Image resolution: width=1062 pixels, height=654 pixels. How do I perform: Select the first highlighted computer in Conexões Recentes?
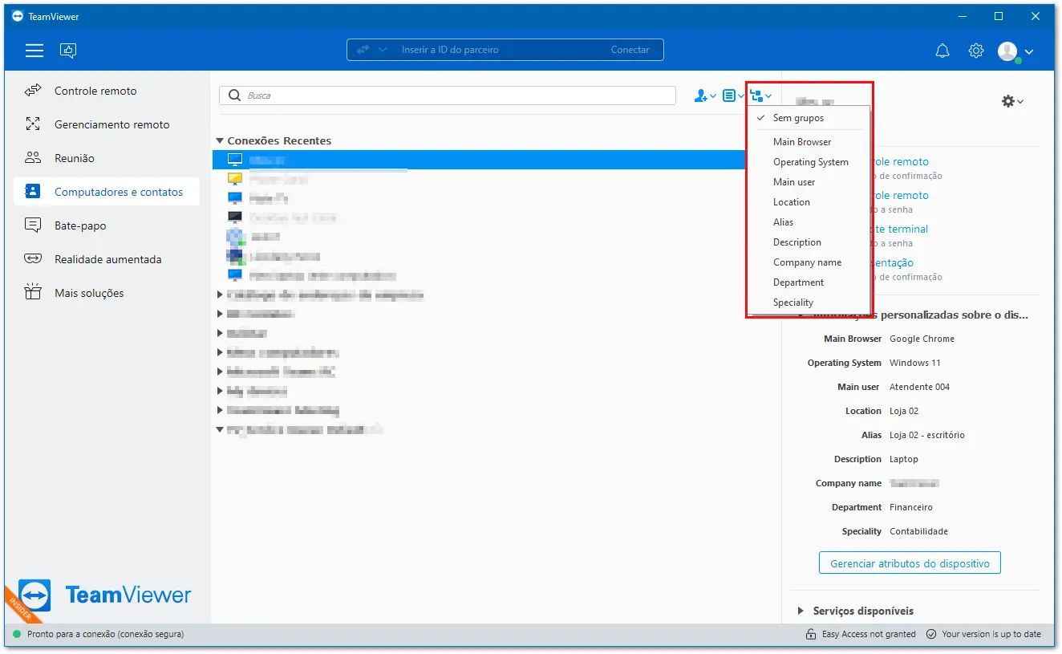point(479,160)
